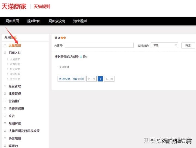Select page 1 in pagination

coord(100,79)
